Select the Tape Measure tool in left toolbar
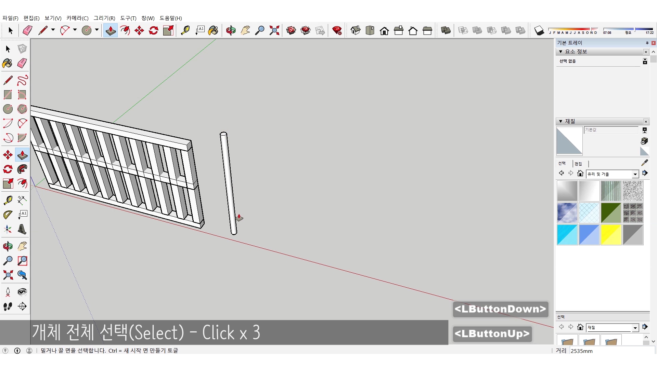Image resolution: width=657 pixels, height=369 pixels. (x=8, y=200)
